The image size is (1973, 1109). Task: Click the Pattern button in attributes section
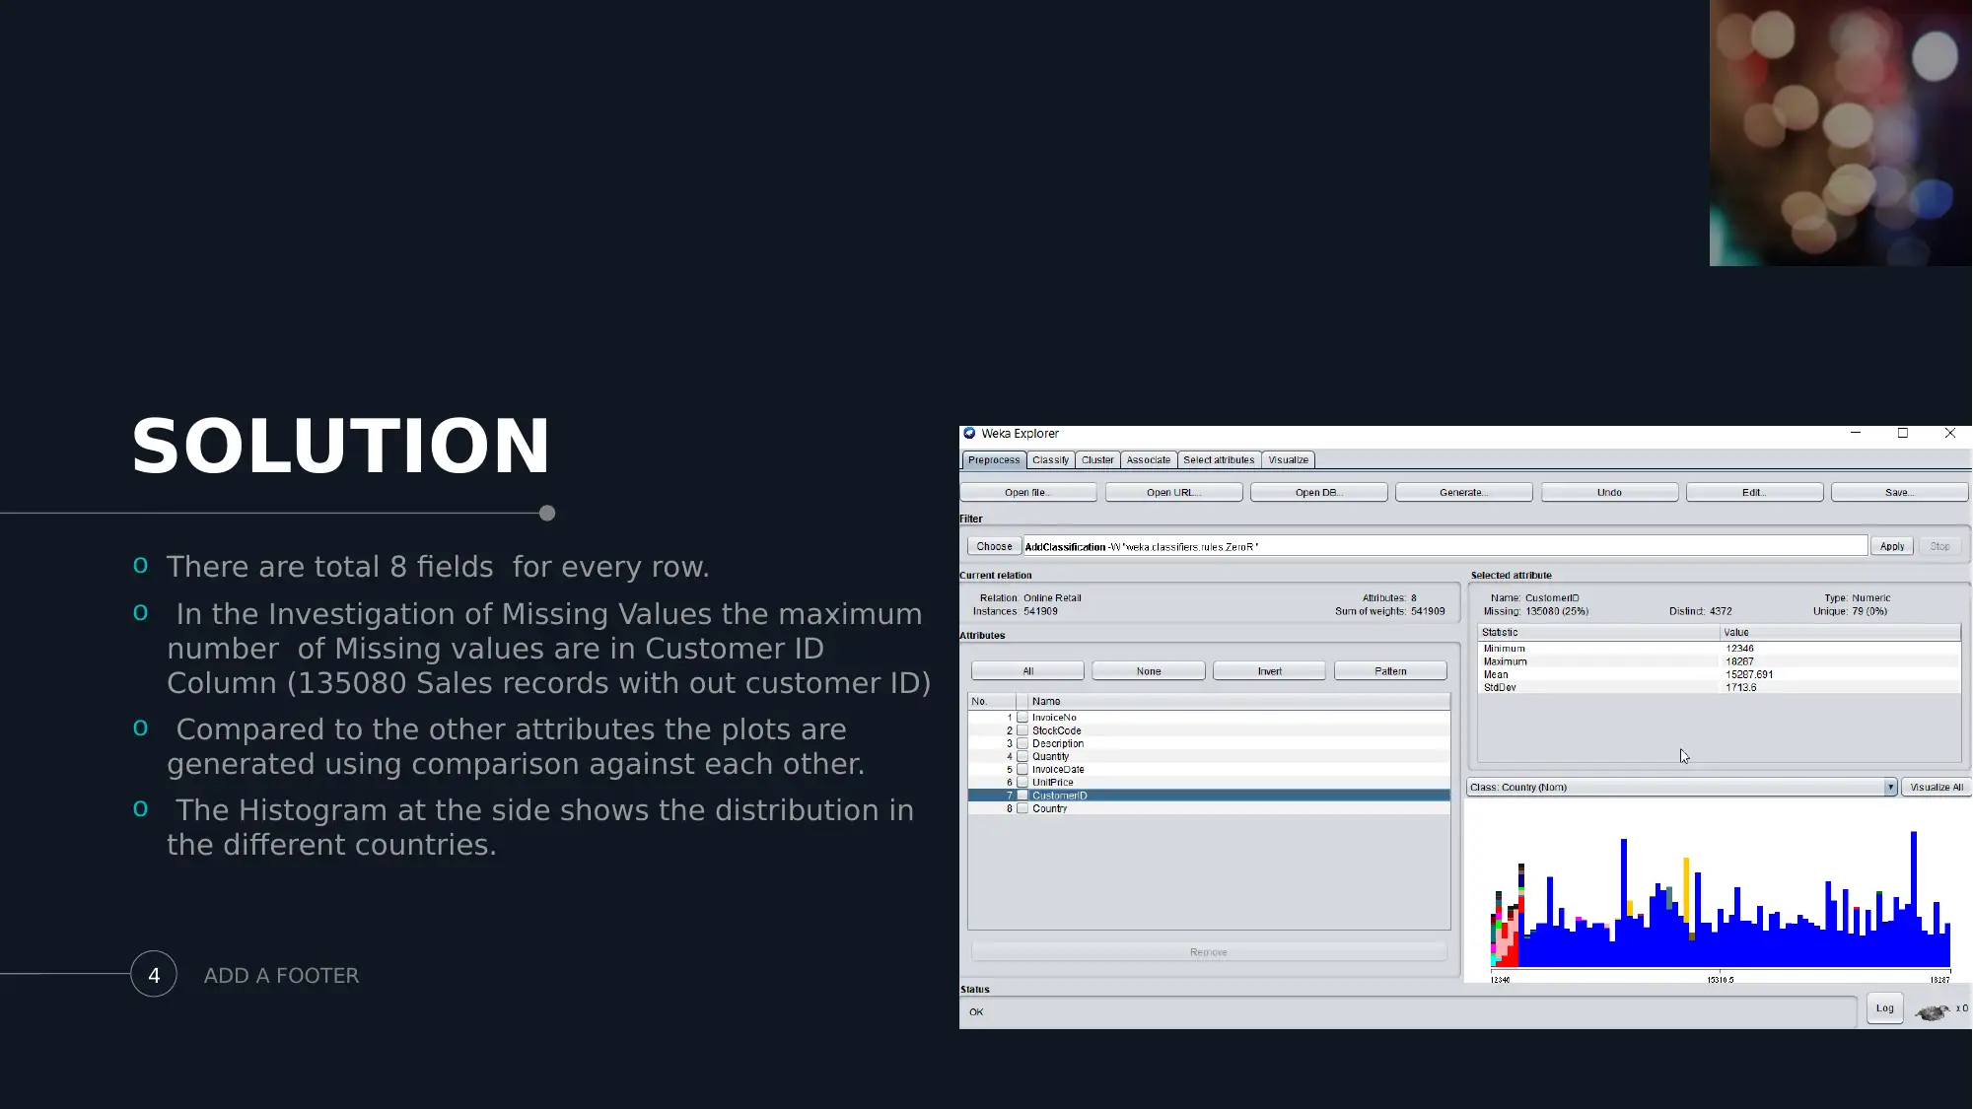pos(1390,670)
